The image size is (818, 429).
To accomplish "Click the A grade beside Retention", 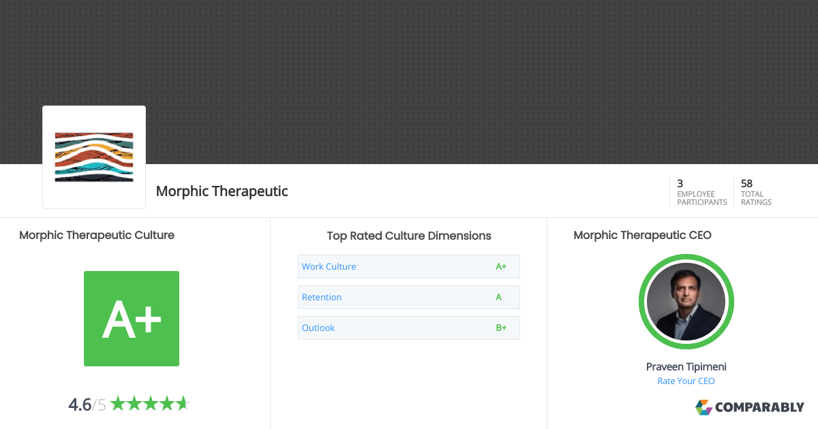I will (x=499, y=297).
